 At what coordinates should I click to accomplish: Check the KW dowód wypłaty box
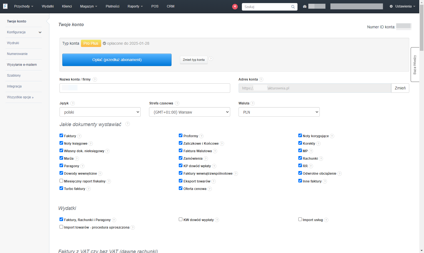click(180, 219)
